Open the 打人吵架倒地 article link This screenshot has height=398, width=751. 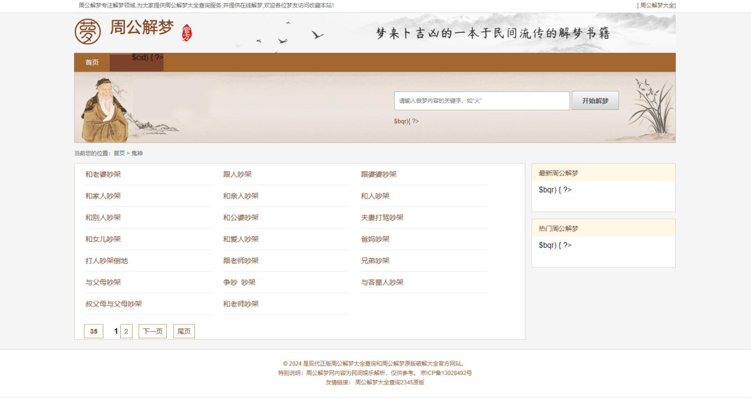pyautogui.click(x=106, y=261)
